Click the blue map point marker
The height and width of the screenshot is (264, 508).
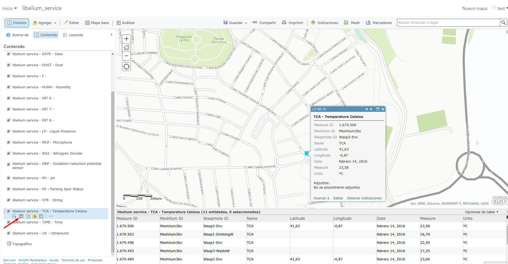click(x=307, y=153)
